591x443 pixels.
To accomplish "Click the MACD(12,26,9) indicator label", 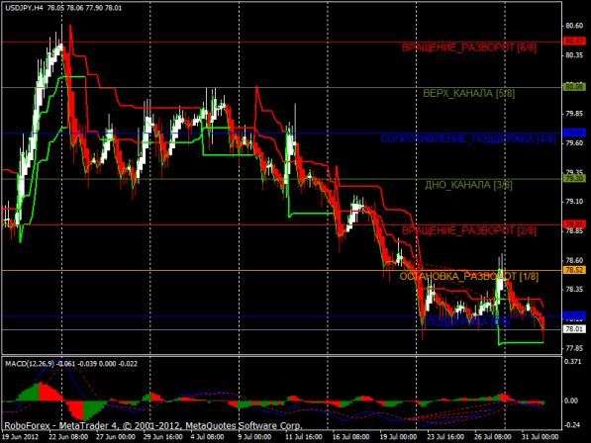I will 30,364.
